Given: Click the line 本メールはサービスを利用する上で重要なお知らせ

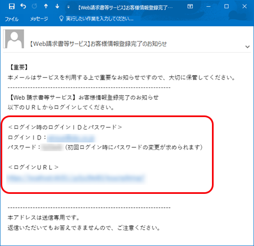Looking at the screenshot, I should (x=121, y=77).
